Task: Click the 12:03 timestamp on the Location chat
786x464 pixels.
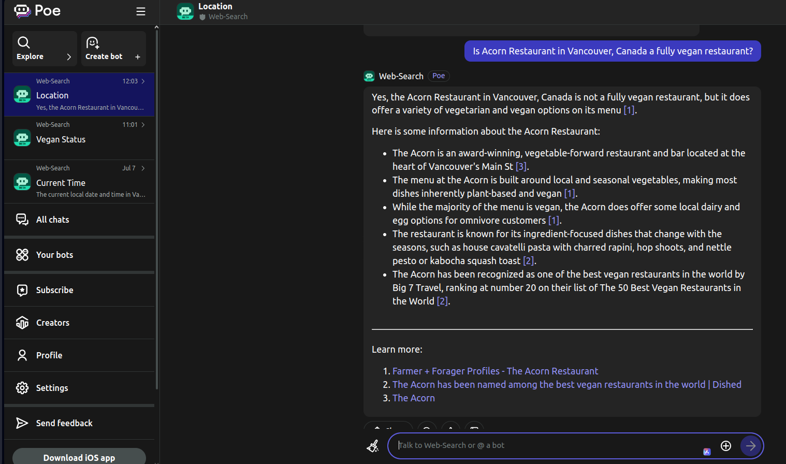Action: (x=130, y=81)
